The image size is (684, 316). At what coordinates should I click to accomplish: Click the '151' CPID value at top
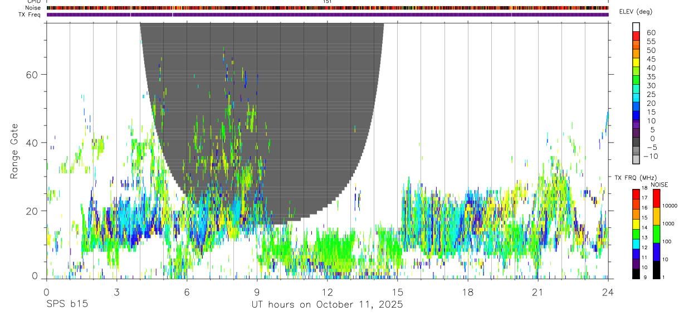[327, 2]
